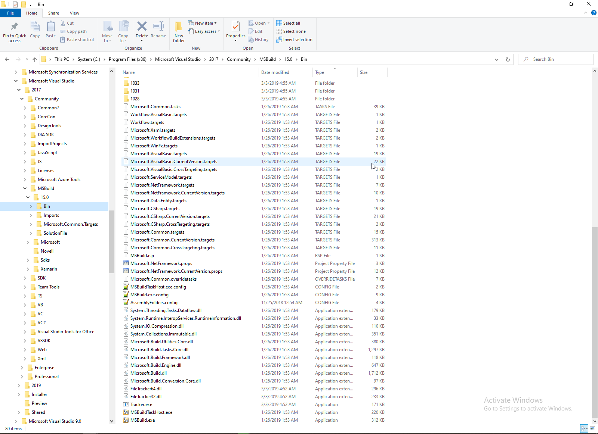Screen dimensions: 598x434
Task: Sort files by Size column
Action: coord(372,72)
